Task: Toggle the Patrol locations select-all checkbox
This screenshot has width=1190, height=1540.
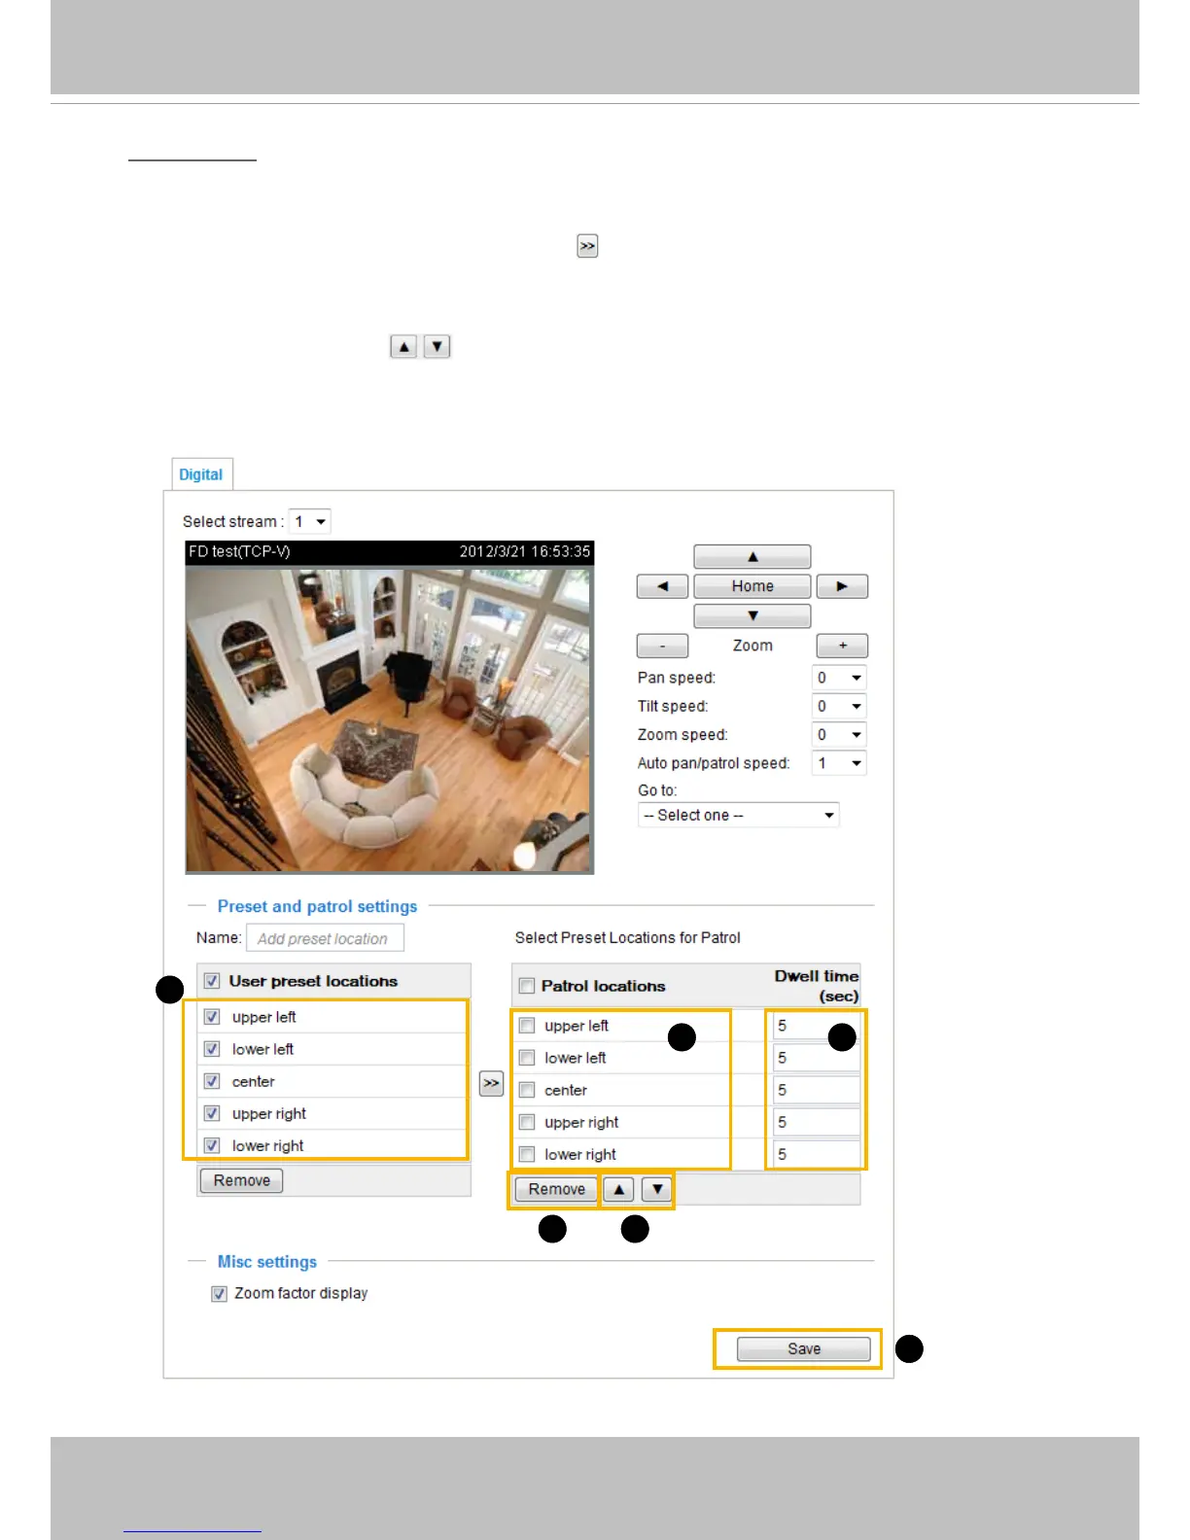Action: (527, 986)
